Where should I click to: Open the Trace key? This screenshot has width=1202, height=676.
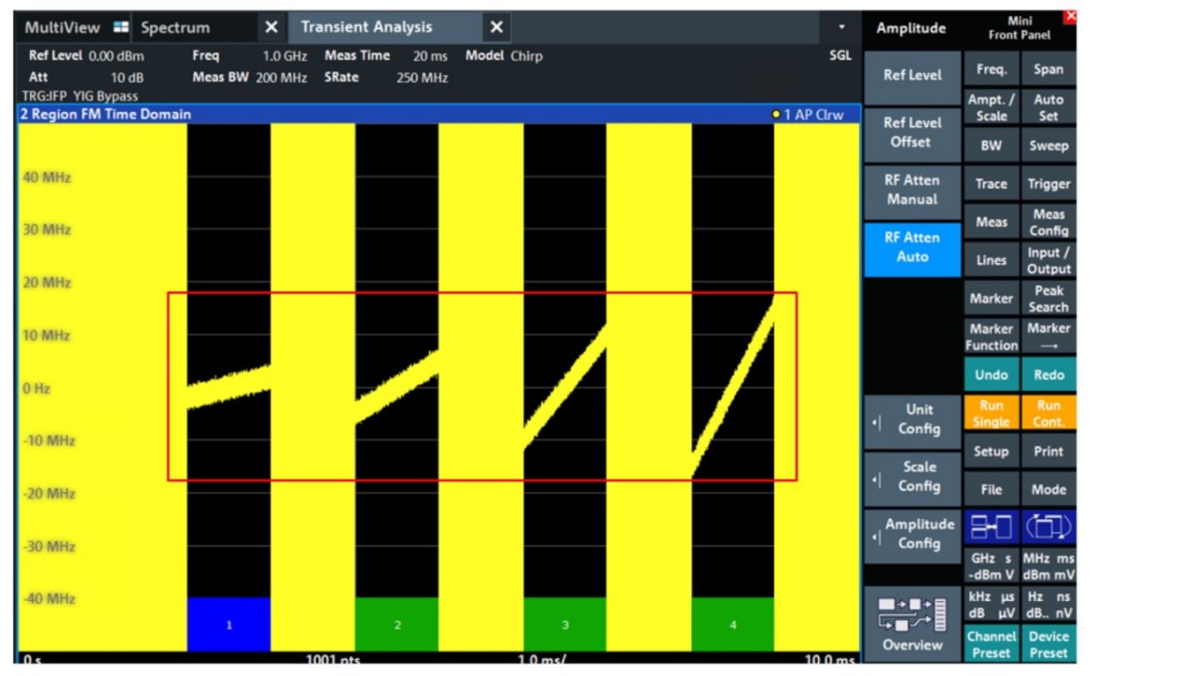(x=991, y=184)
